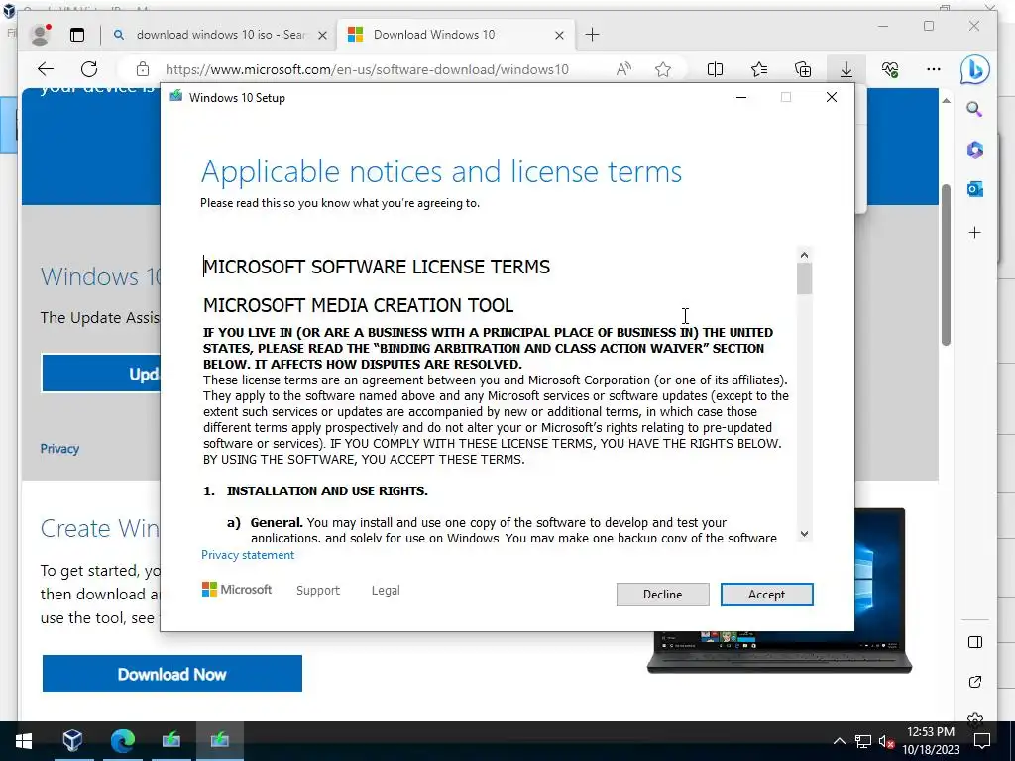This screenshot has width=1015, height=761.
Task: Click the Edge page scrollbar thumb
Action: pyautogui.click(x=946, y=265)
